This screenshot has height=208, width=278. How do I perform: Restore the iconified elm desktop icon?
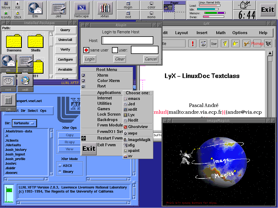tap(8, 63)
